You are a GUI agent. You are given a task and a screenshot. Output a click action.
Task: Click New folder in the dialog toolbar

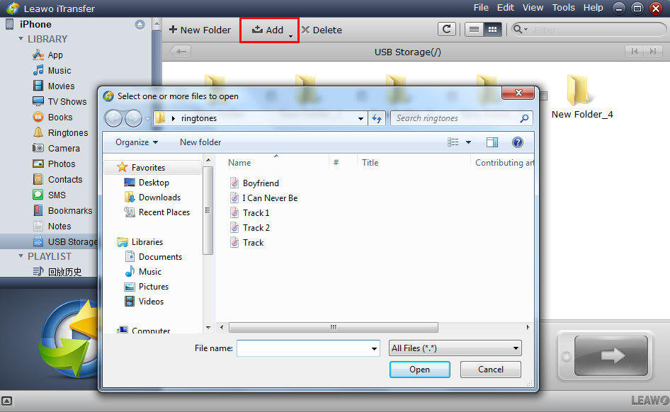click(x=200, y=142)
